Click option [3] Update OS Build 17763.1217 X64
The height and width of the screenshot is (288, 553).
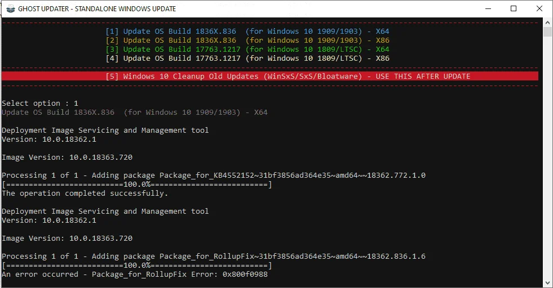(247, 49)
